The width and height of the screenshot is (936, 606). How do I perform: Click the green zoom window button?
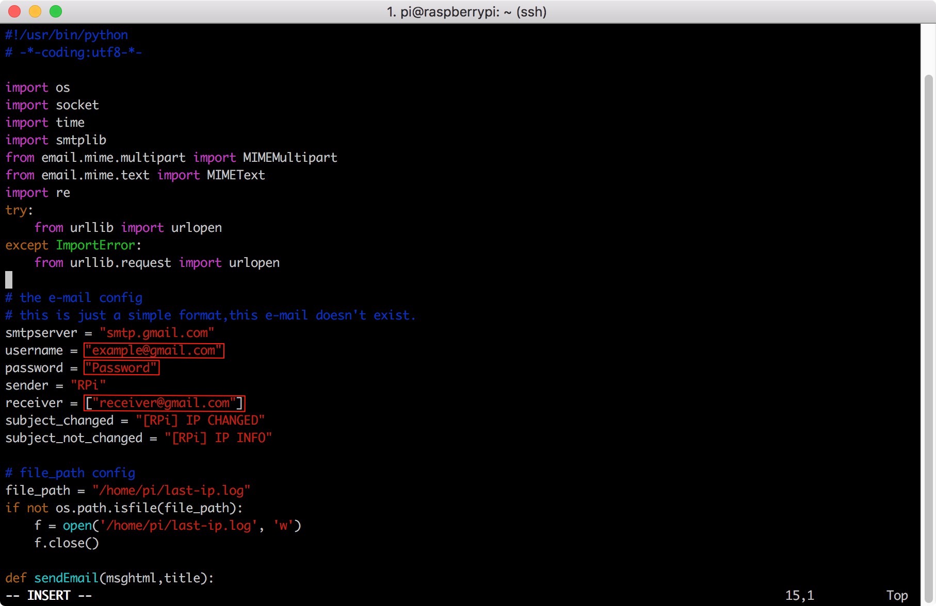56,11
